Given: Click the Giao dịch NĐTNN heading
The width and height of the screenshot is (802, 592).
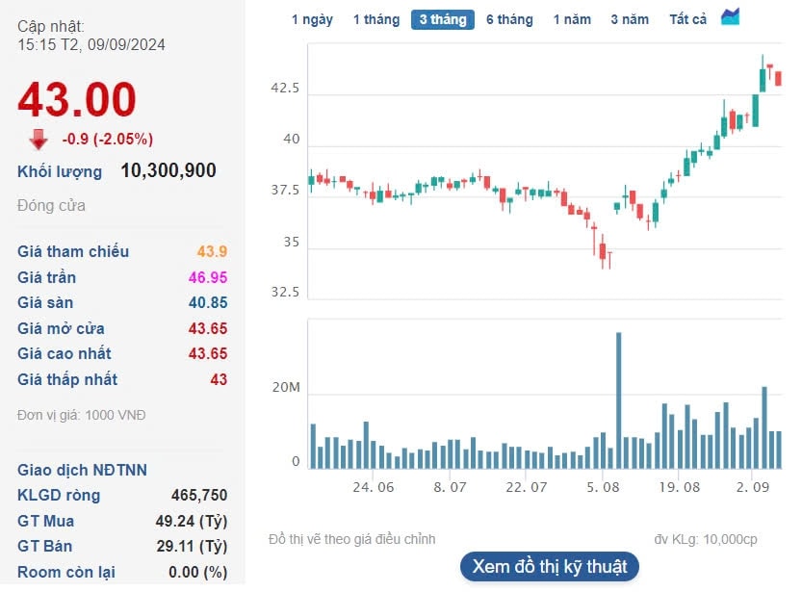Looking at the screenshot, I should tap(82, 470).
